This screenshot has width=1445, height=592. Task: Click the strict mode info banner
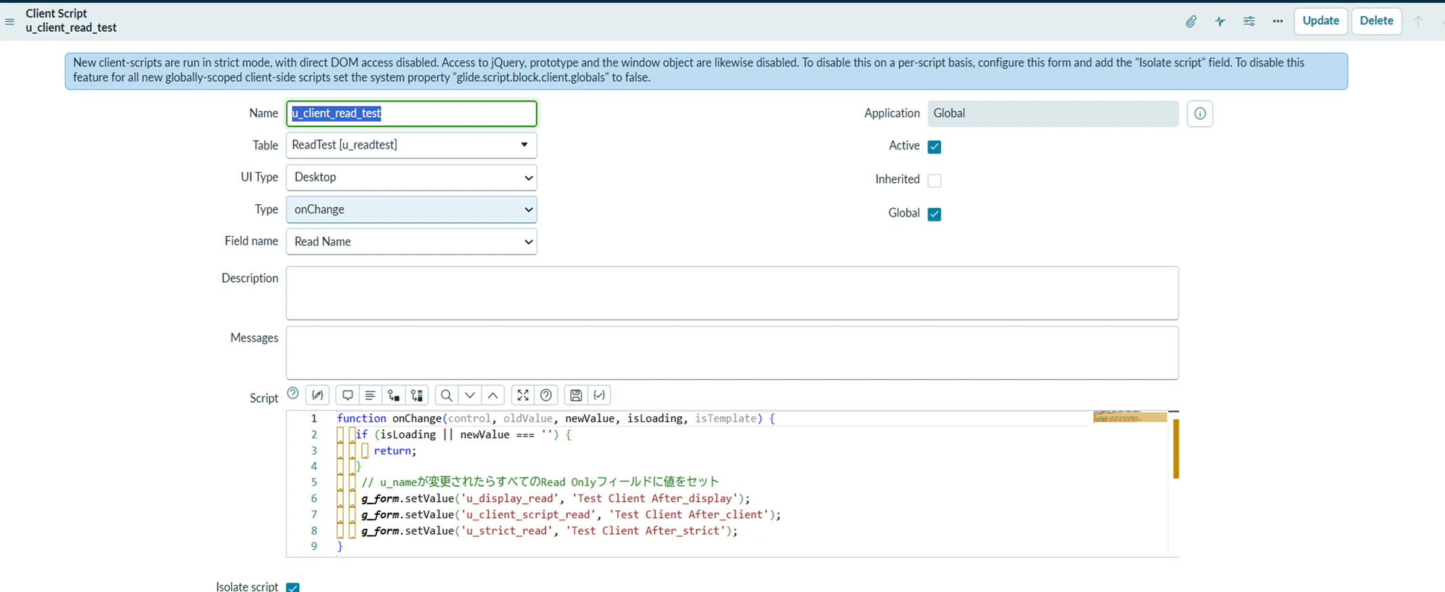point(706,71)
